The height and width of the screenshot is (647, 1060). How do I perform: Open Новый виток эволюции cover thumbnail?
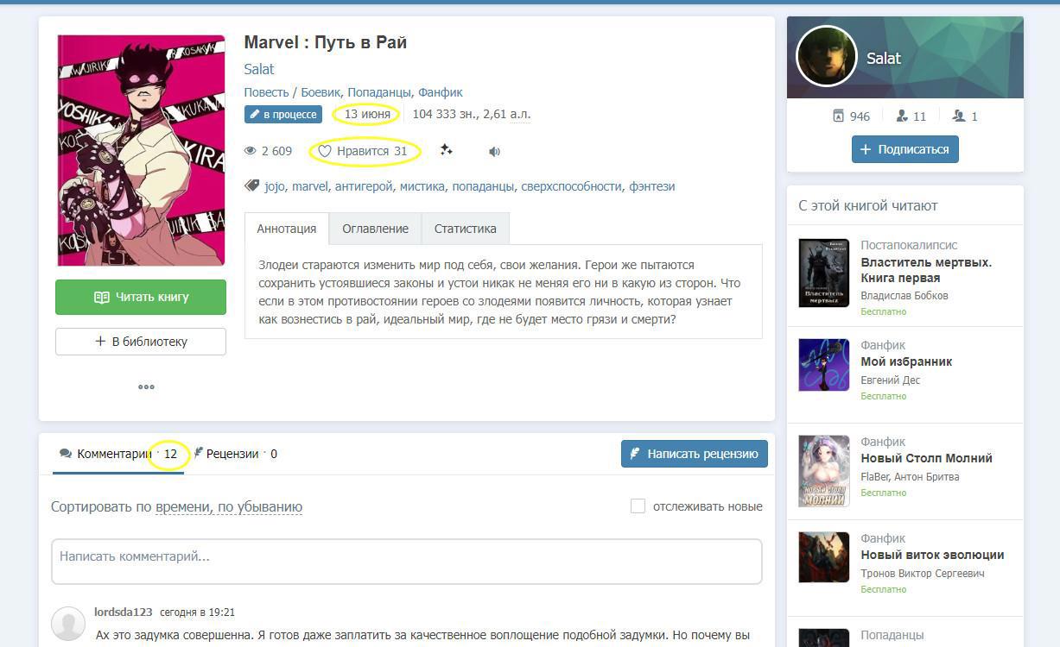[x=824, y=556]
